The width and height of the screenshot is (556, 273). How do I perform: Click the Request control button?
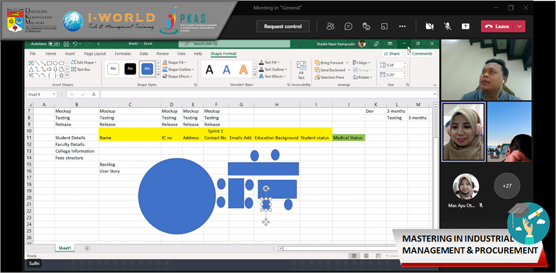pos(283,26)
